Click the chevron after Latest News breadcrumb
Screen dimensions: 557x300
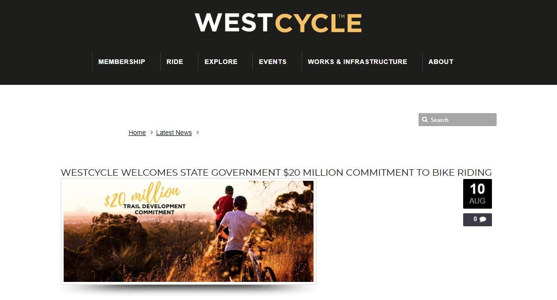197,132
